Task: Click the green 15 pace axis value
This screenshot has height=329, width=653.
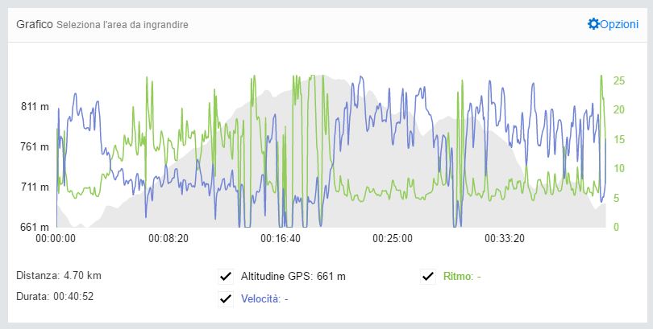Action: pyautogui.click(x=619, y=139)
